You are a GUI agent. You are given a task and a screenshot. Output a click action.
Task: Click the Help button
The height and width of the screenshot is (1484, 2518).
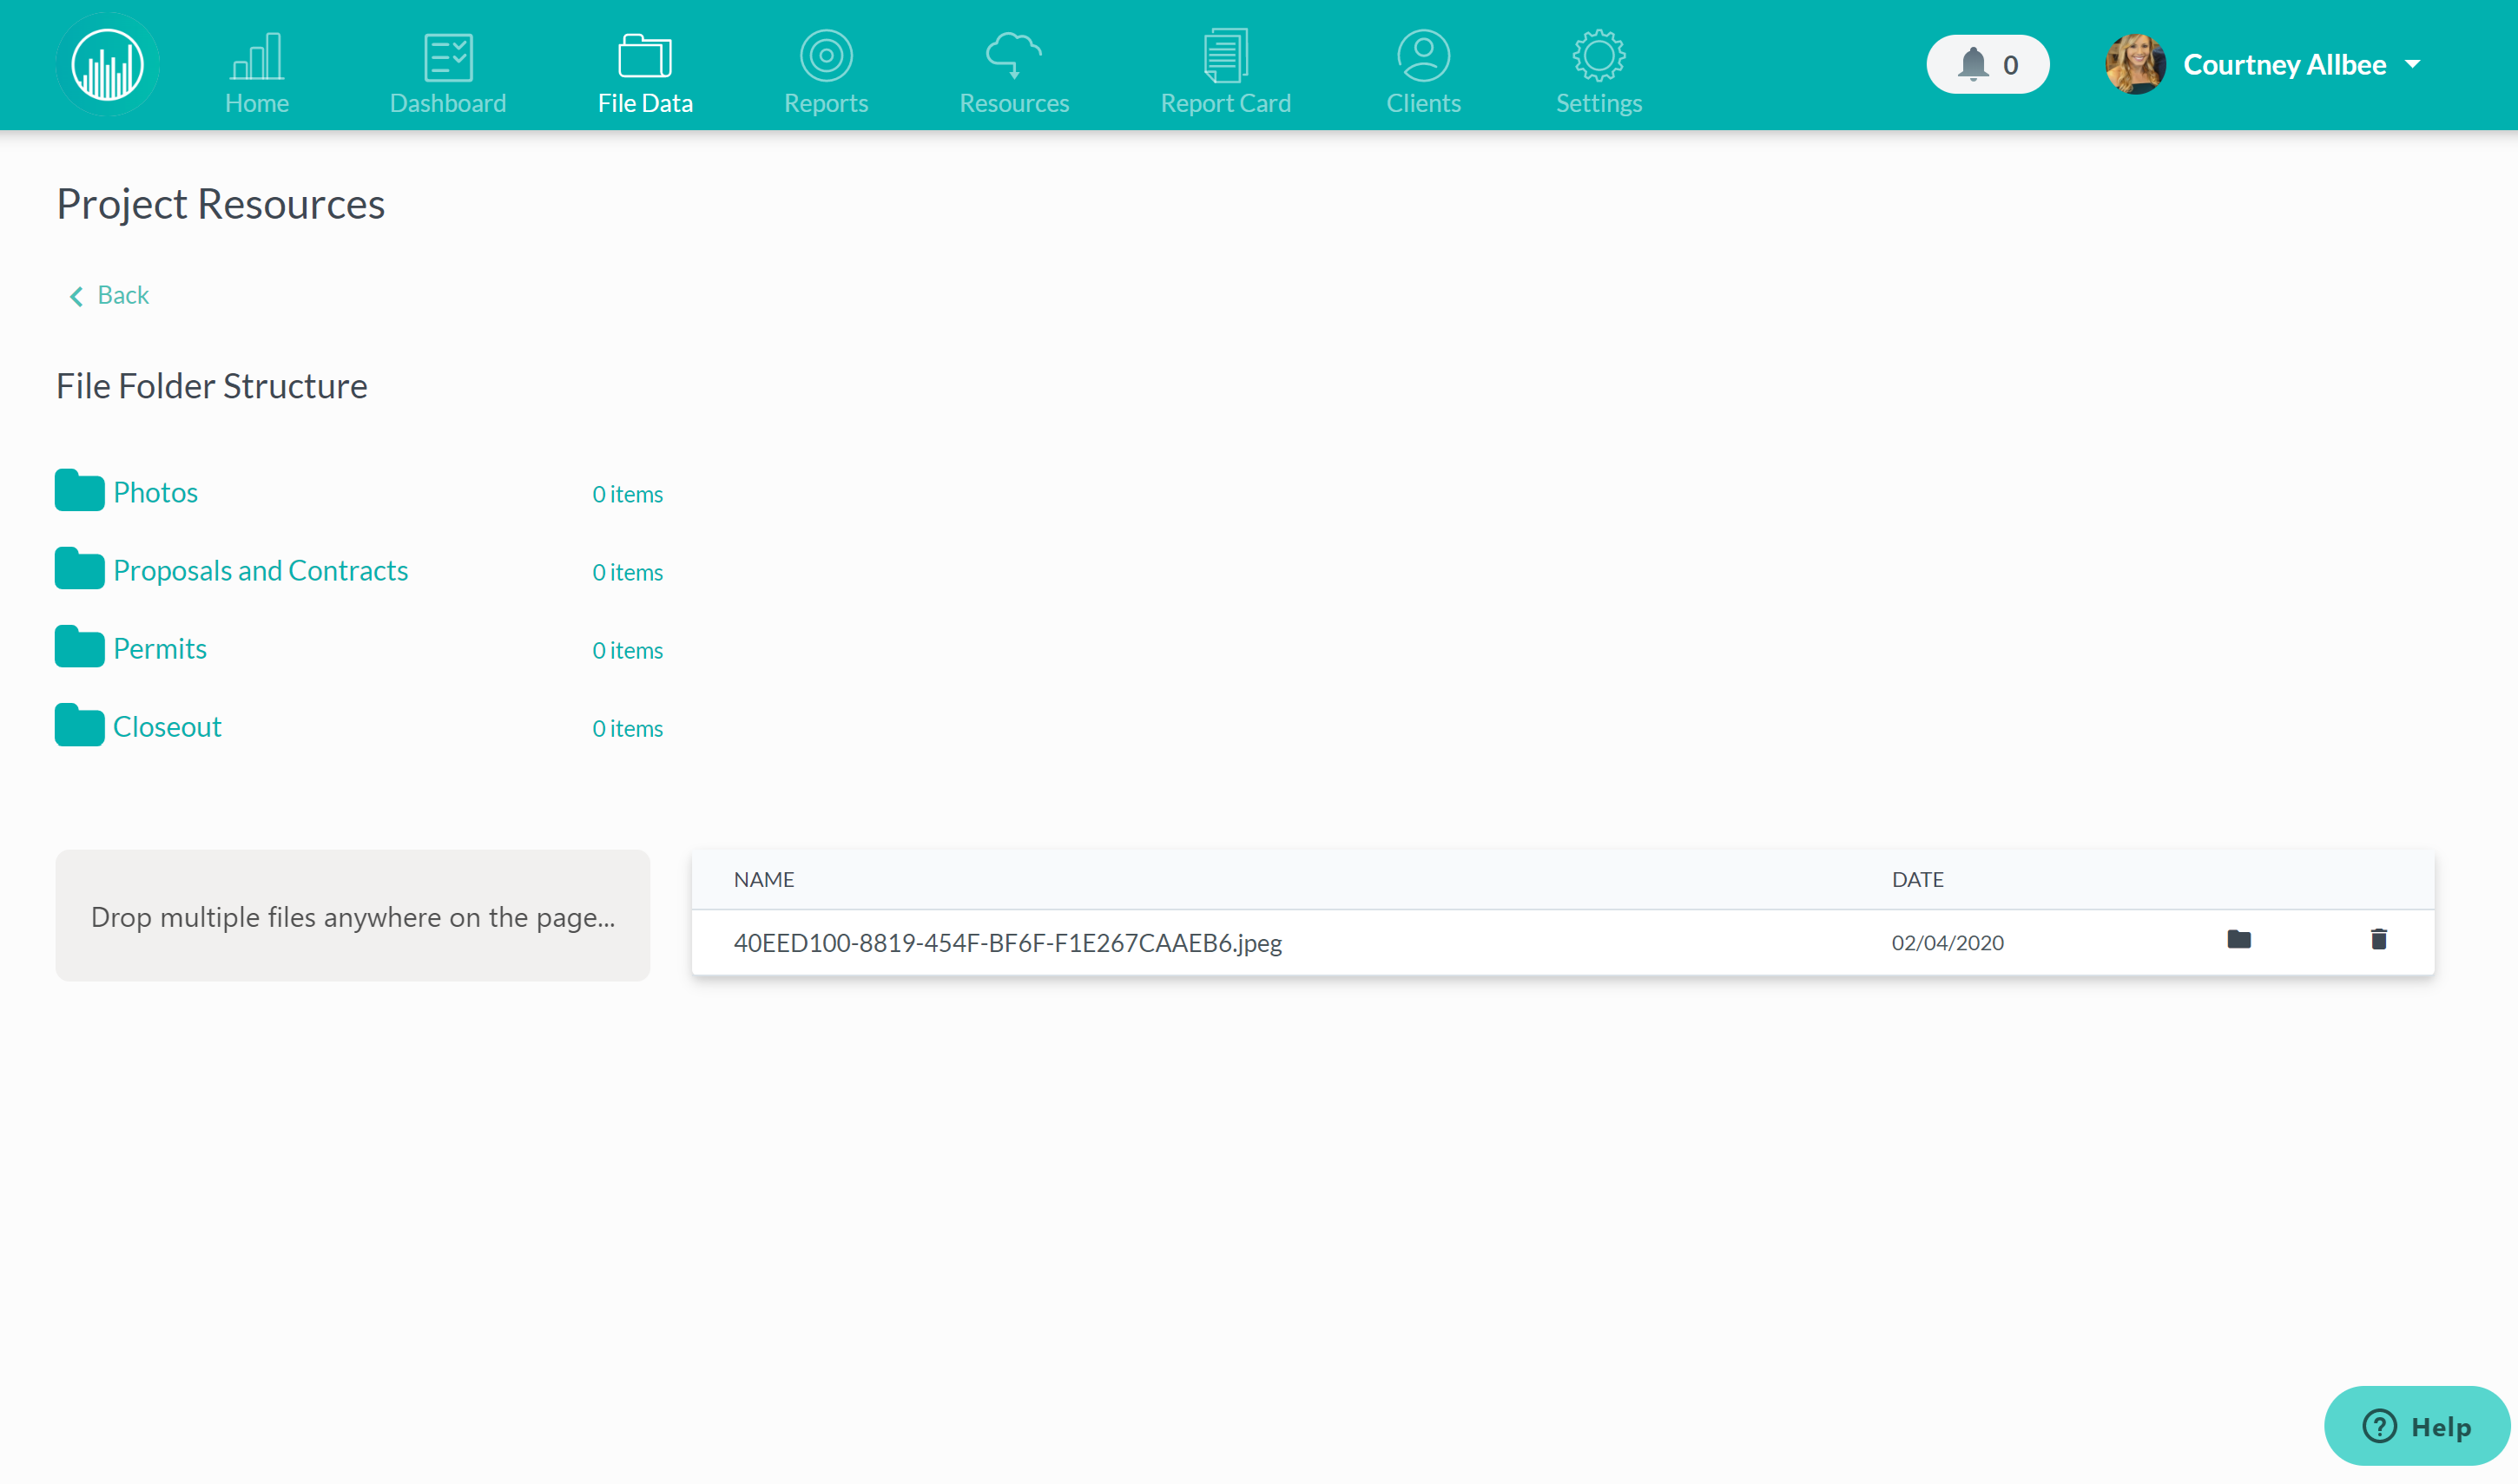pyautogui.click(x=2417, y=1426)
